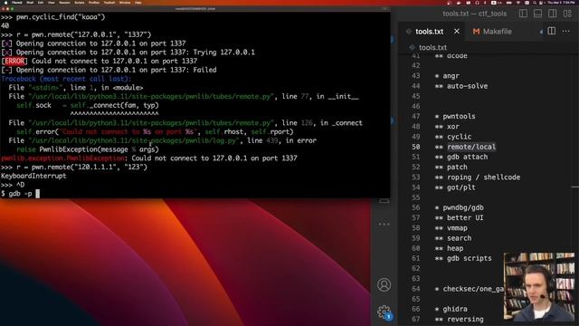Click the '* angr' line in the editor
This screenshot has height=326, width=579.
point(447,76)
